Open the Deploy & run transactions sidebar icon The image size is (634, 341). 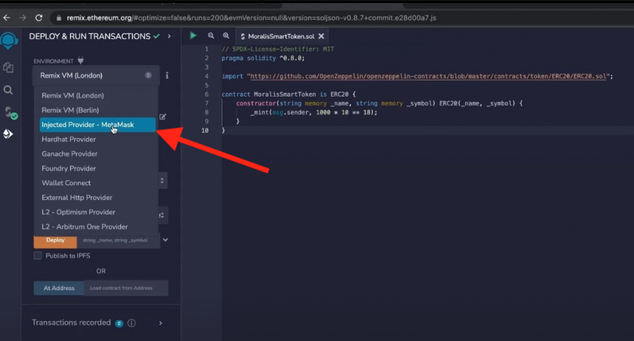click(8, 134)
